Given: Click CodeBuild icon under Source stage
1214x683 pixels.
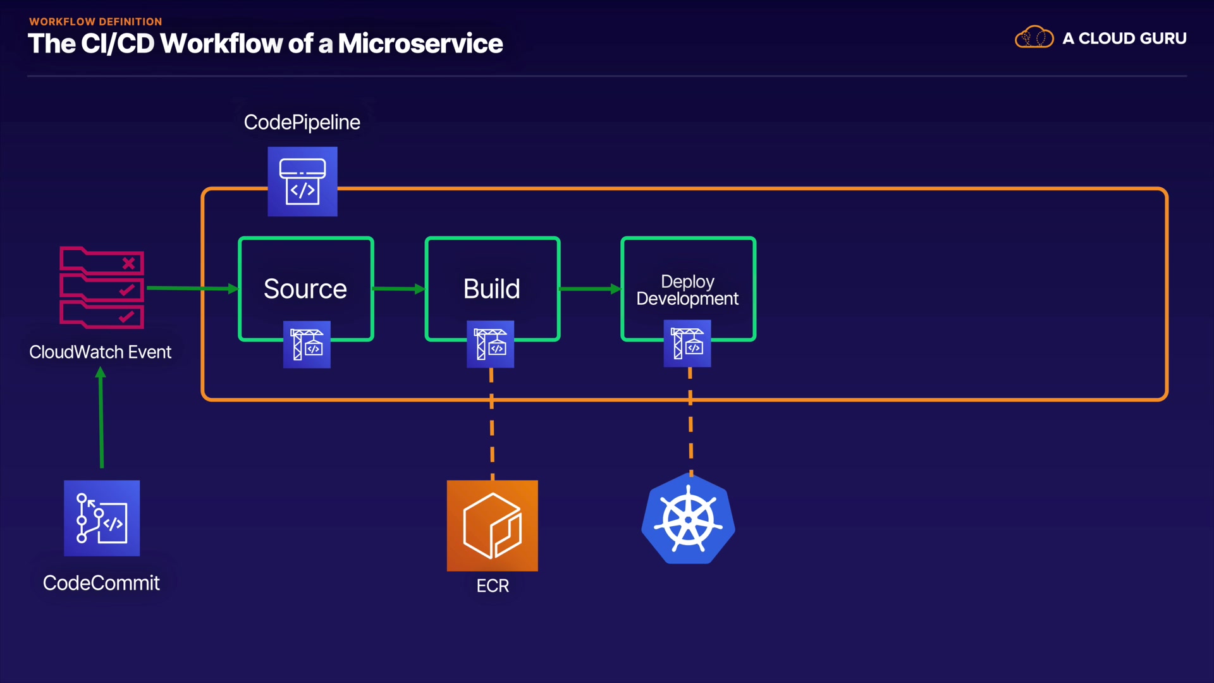Looking at the screenshot, I should click(307, 345).
